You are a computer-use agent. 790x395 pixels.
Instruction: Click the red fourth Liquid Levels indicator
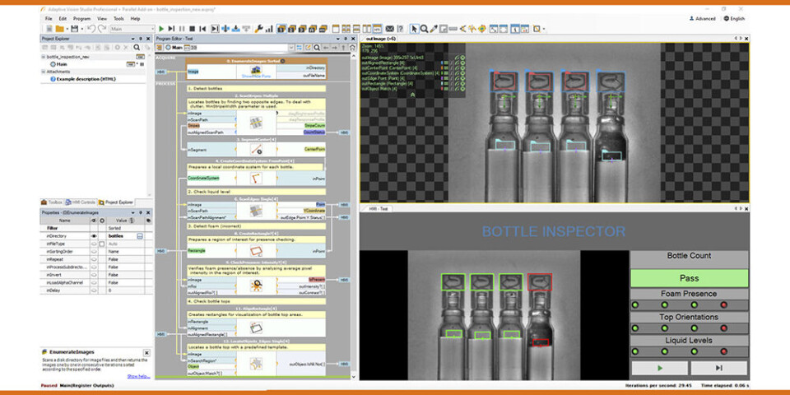(x=724, y=351)
